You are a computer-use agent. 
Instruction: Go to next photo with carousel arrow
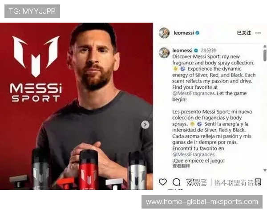145,125
